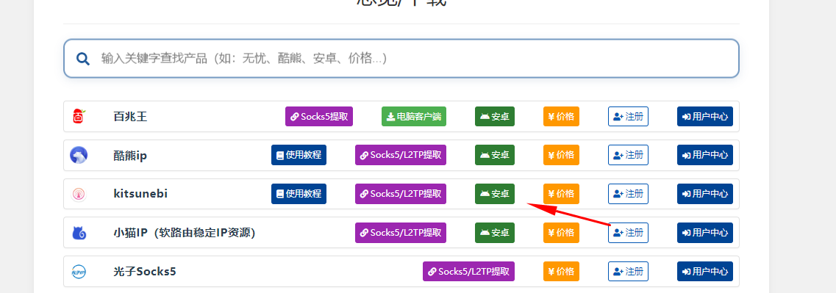The height and width of the screenshot is (293, 836).
Task: View 价格 for 小猫IP
Action: coord(562,233)
